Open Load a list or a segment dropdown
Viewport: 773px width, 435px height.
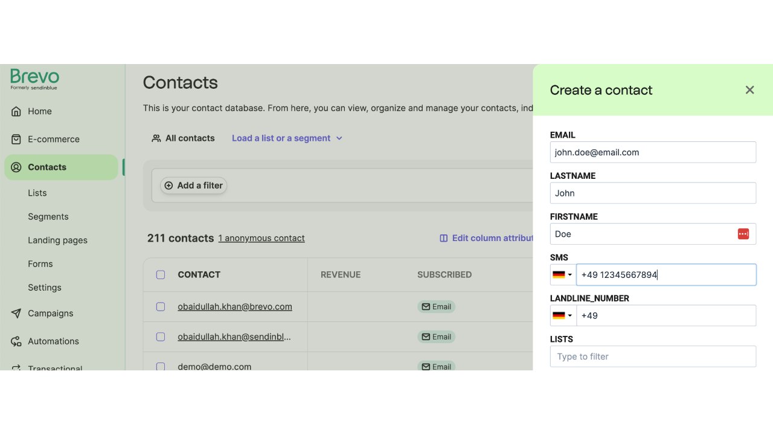[287, 138]
